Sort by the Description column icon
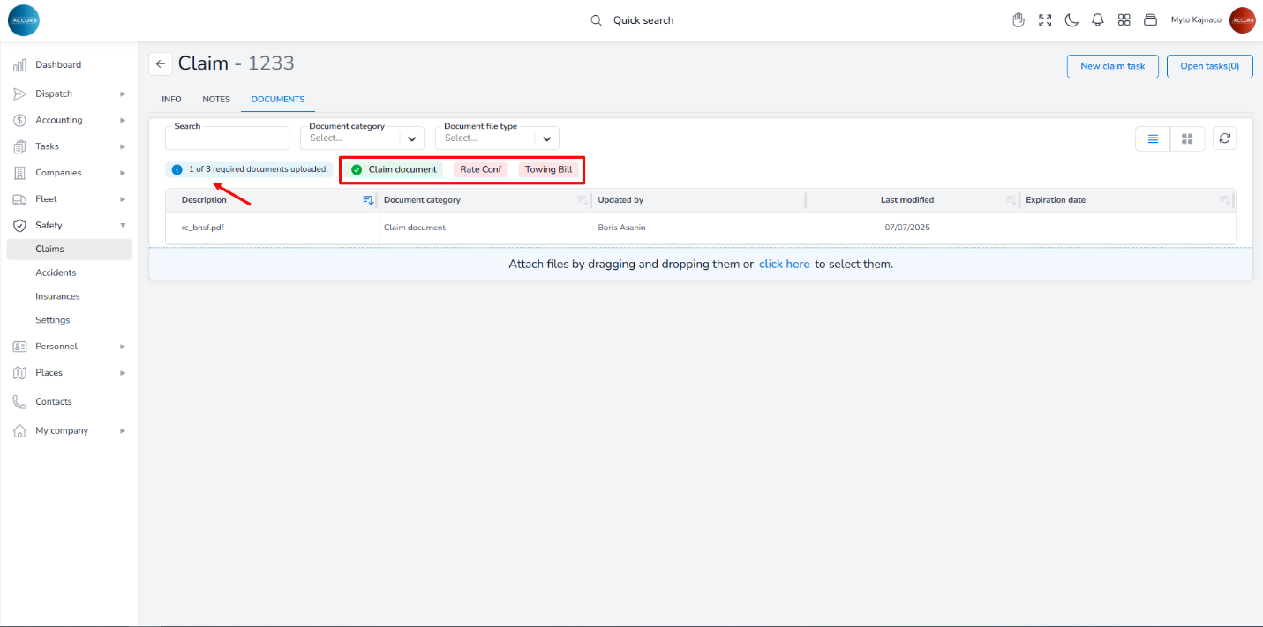Screen dimensions: 1263x627 (x=368, y=200)
